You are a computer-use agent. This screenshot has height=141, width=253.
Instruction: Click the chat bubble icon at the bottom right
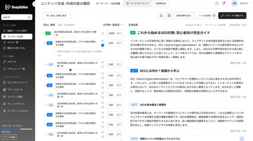click(x=242, y=138)
